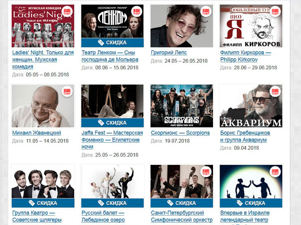
Task: Click barcode ticket icon on Ленком poster
Action: coord(136,12)
